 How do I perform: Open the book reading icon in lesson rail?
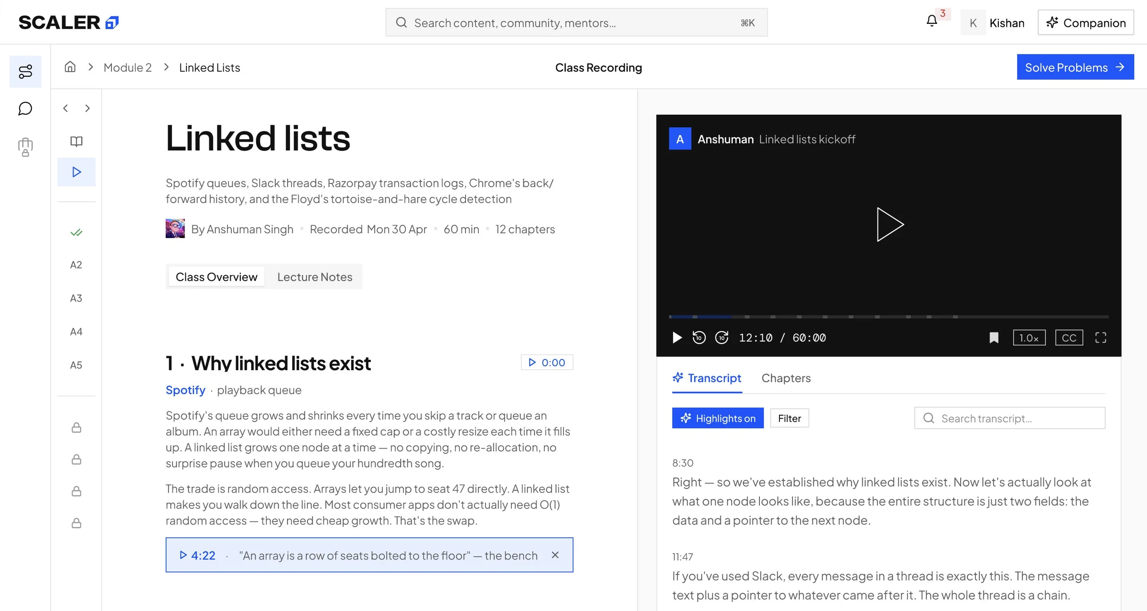[76, 141]
